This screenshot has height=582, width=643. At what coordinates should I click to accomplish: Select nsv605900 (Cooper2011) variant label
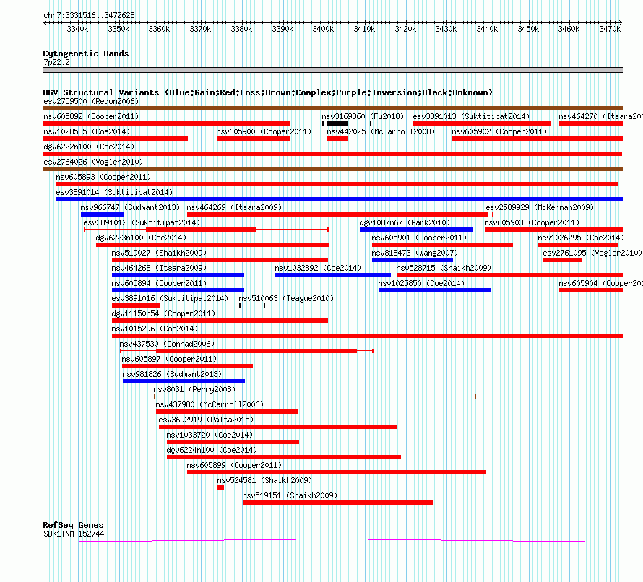264,131
